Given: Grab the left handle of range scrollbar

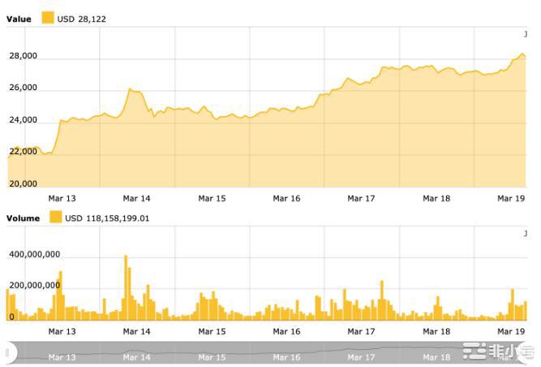Looking at the screenshot, I should [7, 352].
